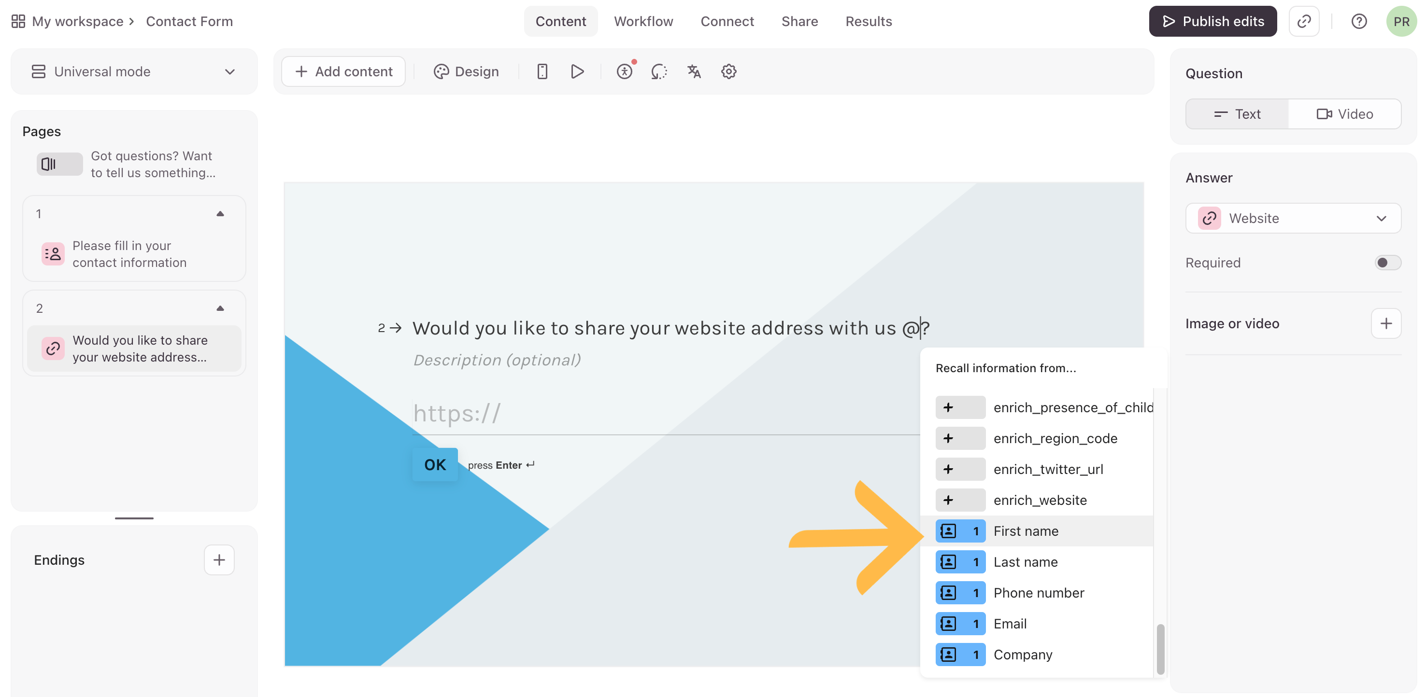Open the help question mark icon
The width and height of the screenshot is (1426, 697).
tap(1358, 22)
